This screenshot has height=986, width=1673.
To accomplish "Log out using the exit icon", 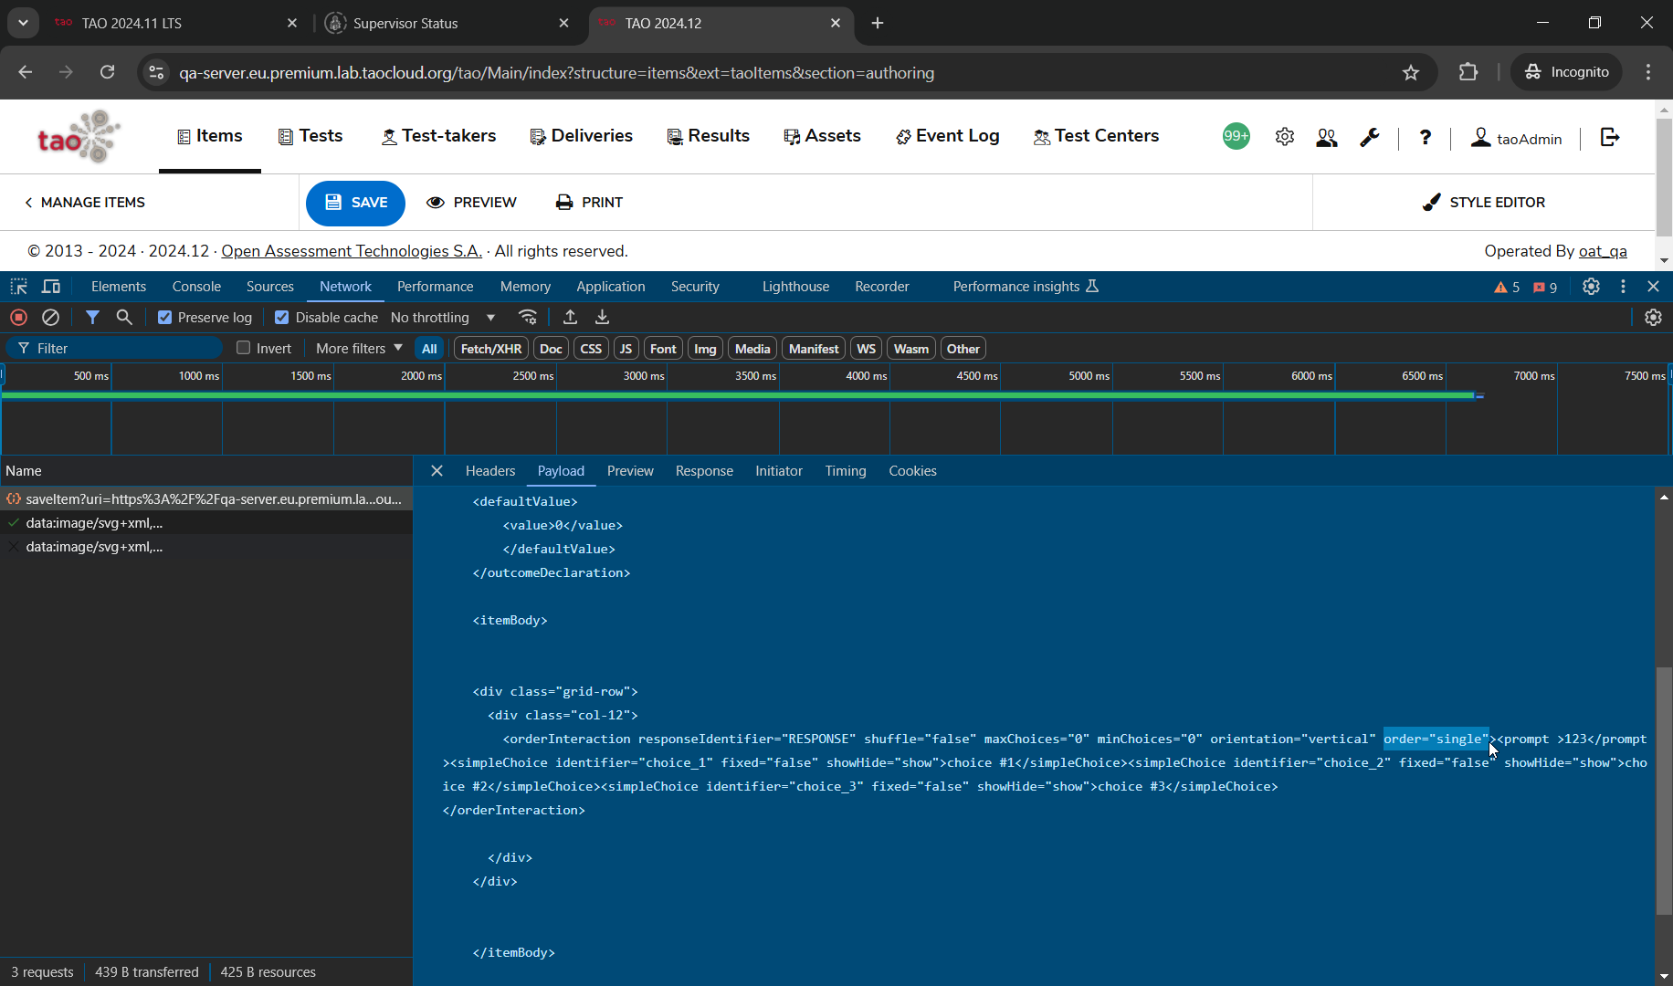I will pyautogui.click(x=1610, y=137).
